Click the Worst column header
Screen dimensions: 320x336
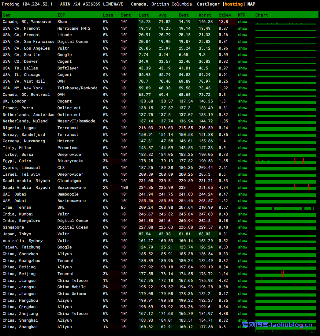[x=205, y=15]
